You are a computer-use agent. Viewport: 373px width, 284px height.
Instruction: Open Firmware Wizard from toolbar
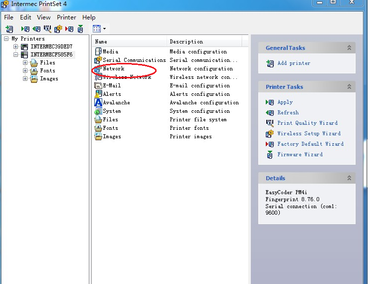click(x=80, y=29)
